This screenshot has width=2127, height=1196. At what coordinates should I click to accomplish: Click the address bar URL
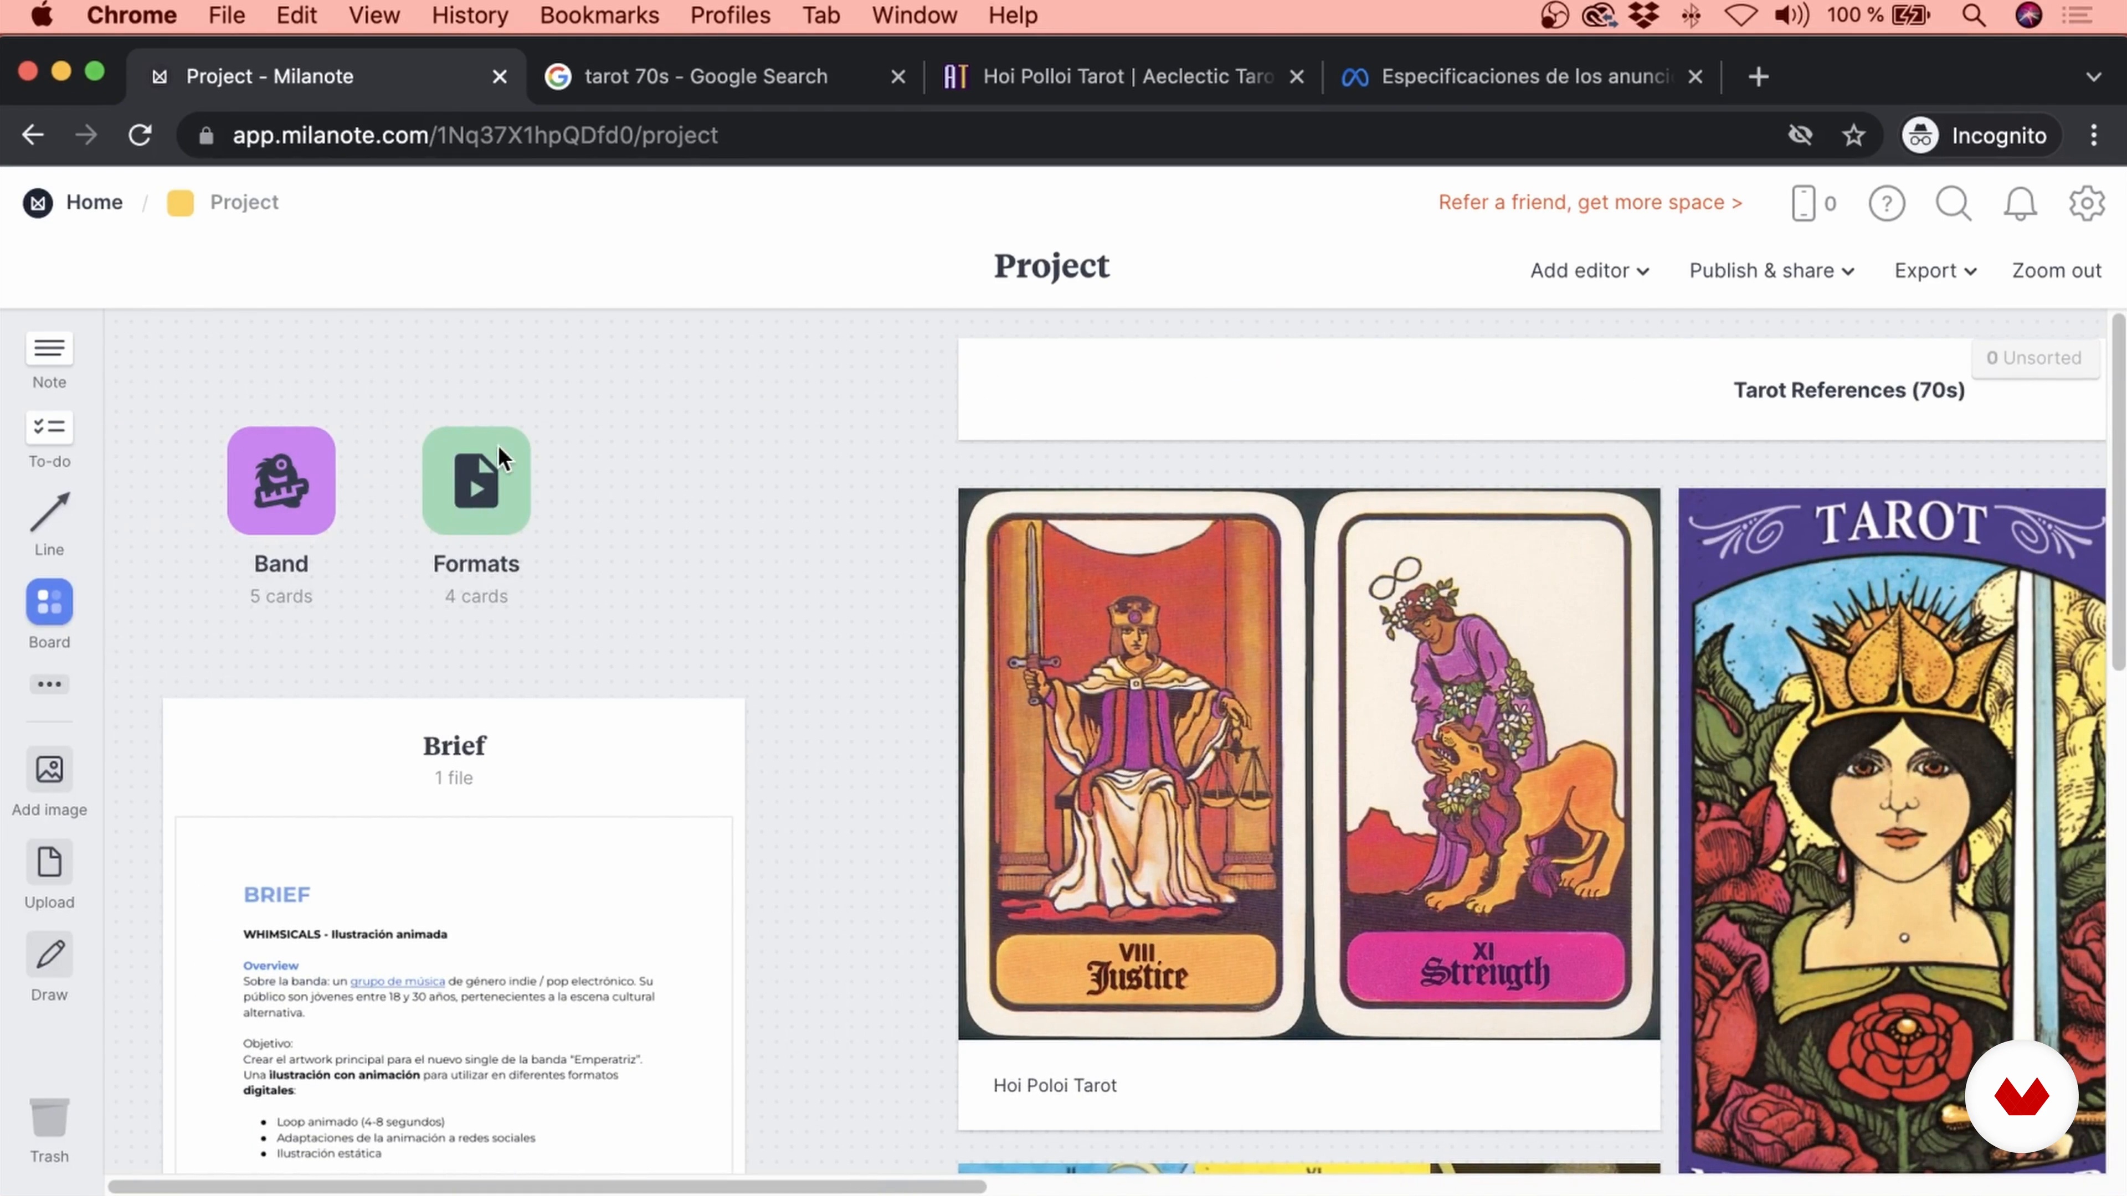tap(475, 135)
